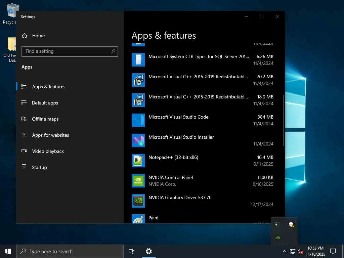Open Windows Security from tray overflow
This screenshot has height=258, width=344.
coord(291,224)
